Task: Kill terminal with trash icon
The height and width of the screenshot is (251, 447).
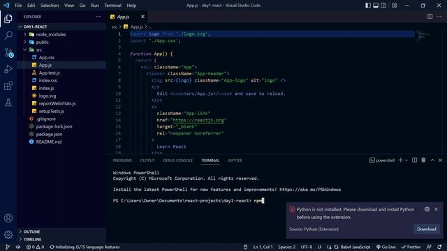Action: click(423, 160)
